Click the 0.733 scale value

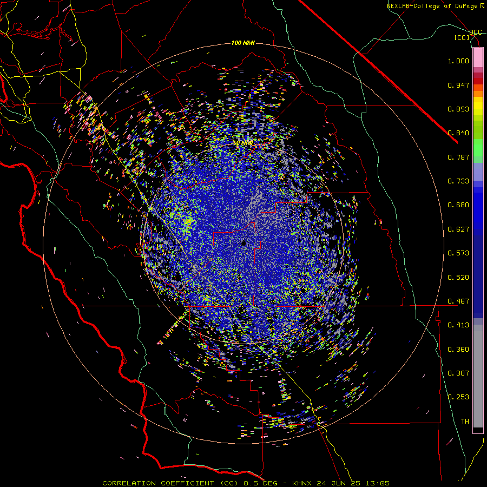pos(458,181)
